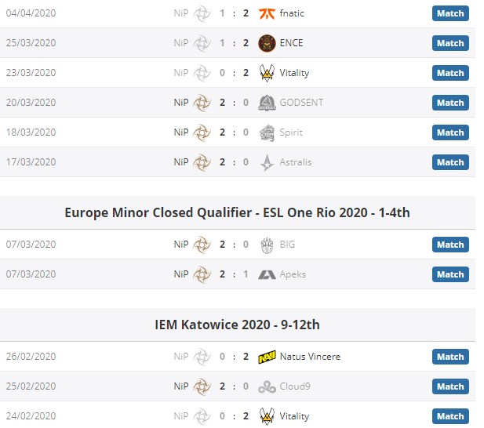The width and height of the screenshot is (484, 428).
Task: Click the 23/03/2020 match date
Action: tap(33, 73)
